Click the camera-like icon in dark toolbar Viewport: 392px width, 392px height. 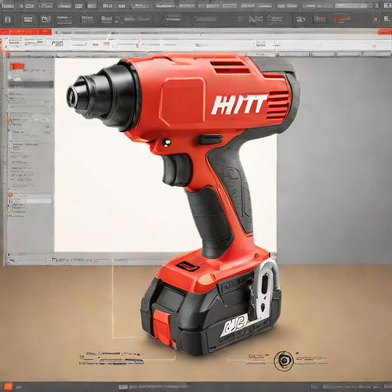pos(45,19)
